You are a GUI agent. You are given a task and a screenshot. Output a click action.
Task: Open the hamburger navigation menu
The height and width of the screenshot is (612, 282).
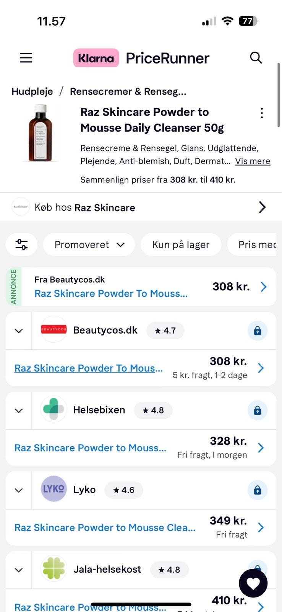(x=26, y=58)
